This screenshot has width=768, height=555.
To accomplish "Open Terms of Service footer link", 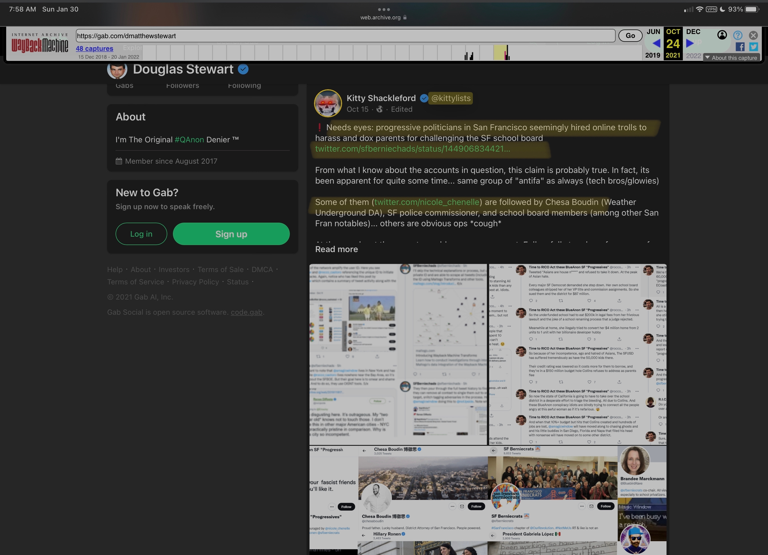I will pyautogui.click(x=135, y=282).
